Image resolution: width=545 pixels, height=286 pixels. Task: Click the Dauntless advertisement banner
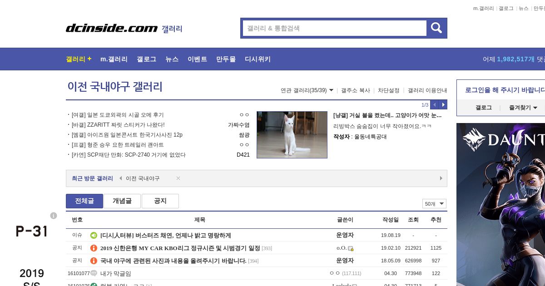point(500,204)
